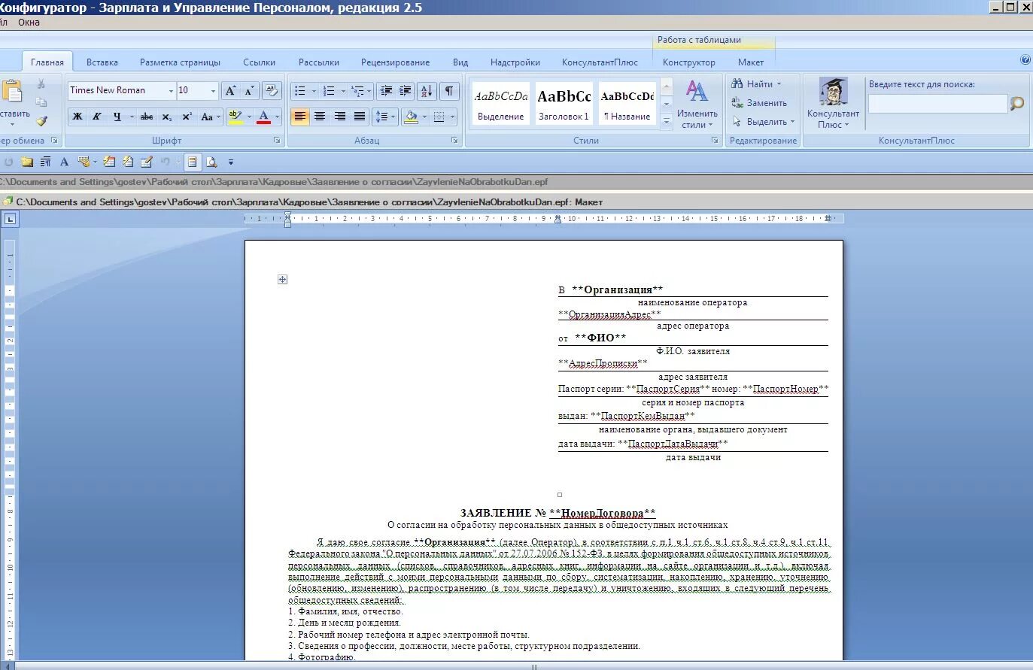This screenshot has width=1033, height=670.
Task: Click the ruler tab selector button
Action: 10,219
